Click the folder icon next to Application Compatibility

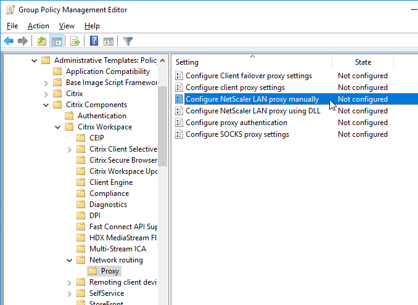(57, 71)
